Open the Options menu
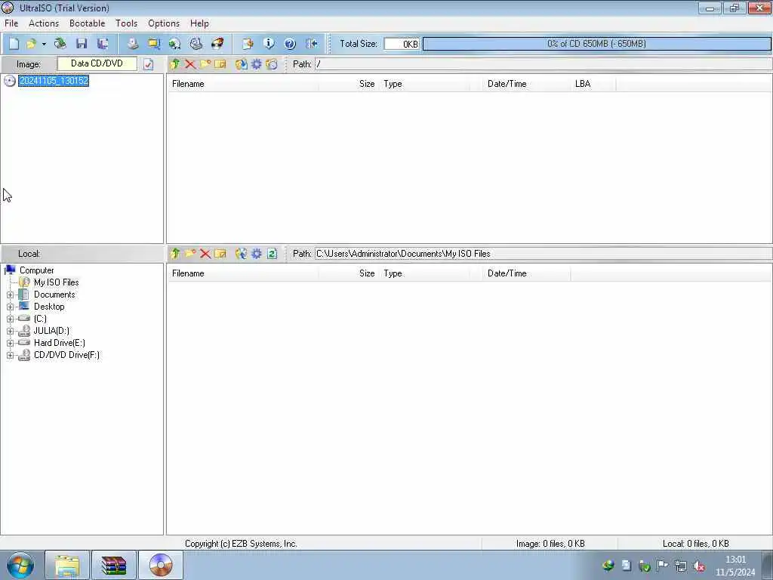773x580 pixels. 164,23
